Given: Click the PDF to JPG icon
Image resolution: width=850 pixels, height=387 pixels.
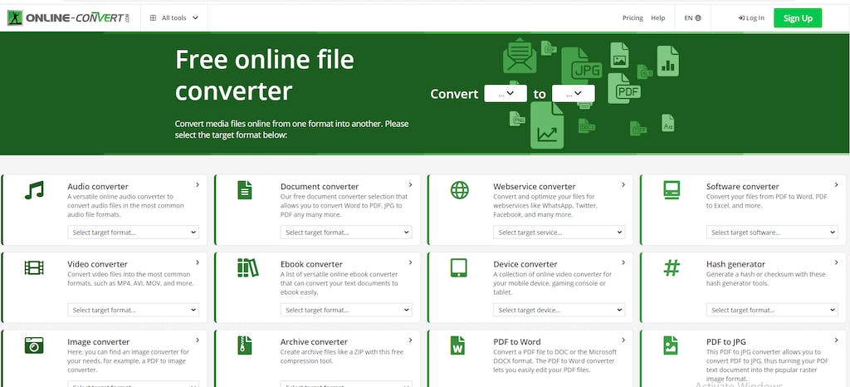Looking at the screenshot, I should [x=671, y=345].
